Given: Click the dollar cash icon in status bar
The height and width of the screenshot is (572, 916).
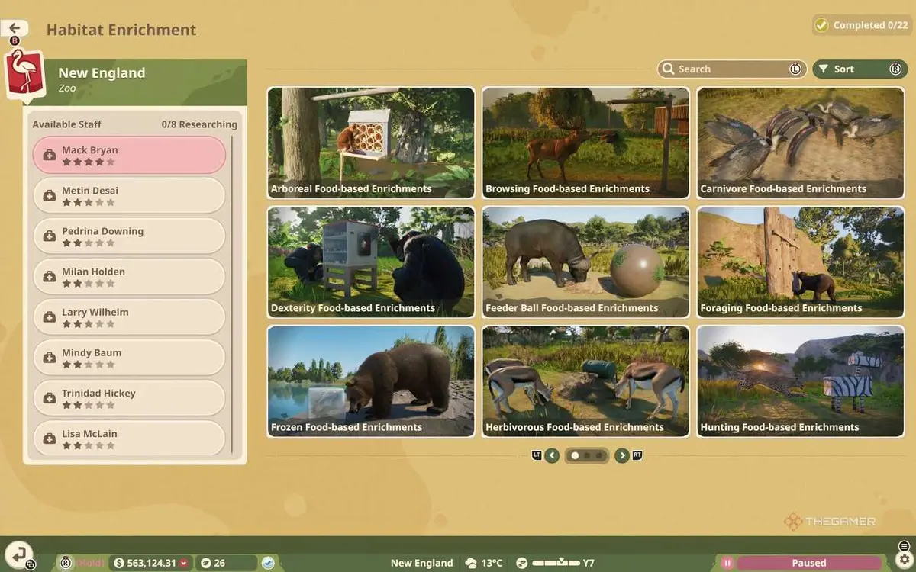Looking at the screenshot, I should click(x=118, y=563).
